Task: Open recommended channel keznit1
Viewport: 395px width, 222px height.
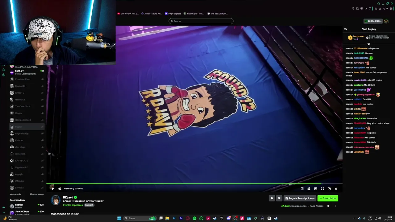Action: [27, 206]
